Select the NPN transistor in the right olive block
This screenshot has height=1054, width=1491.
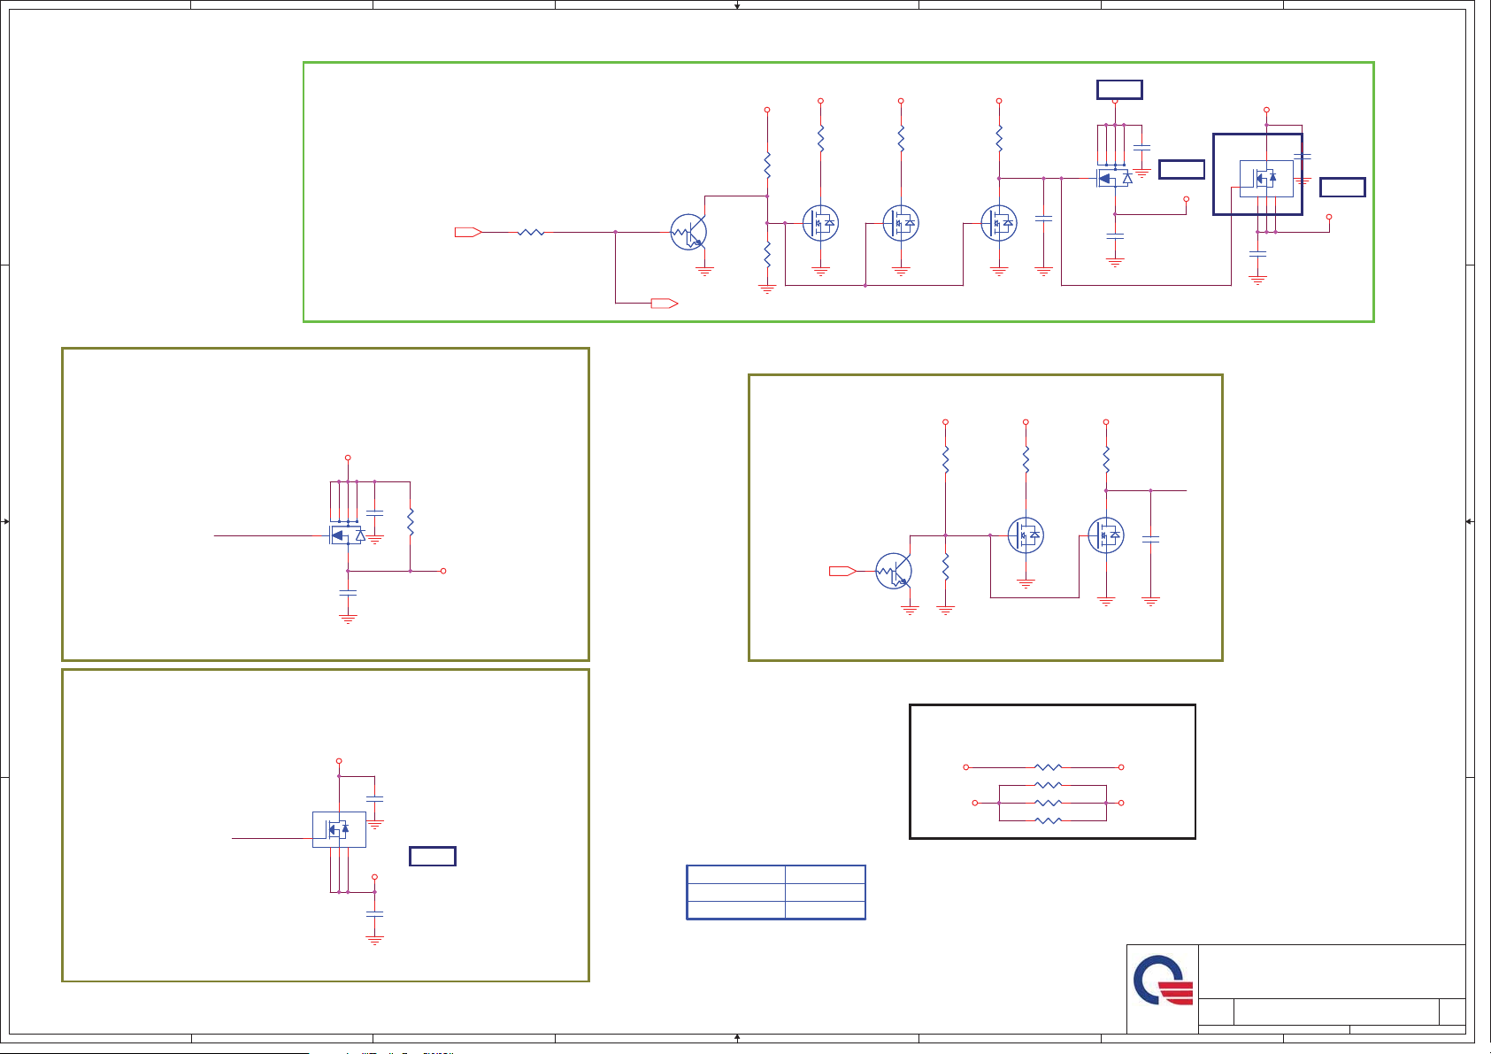pyautogui.click(x=894, y=571)
